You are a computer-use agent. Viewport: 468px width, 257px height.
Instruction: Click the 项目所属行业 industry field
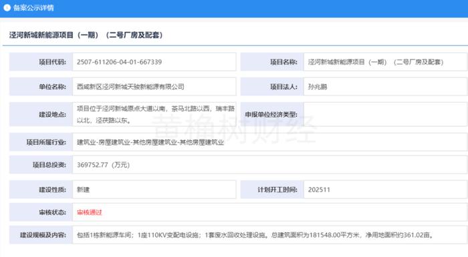pos(270,142)
